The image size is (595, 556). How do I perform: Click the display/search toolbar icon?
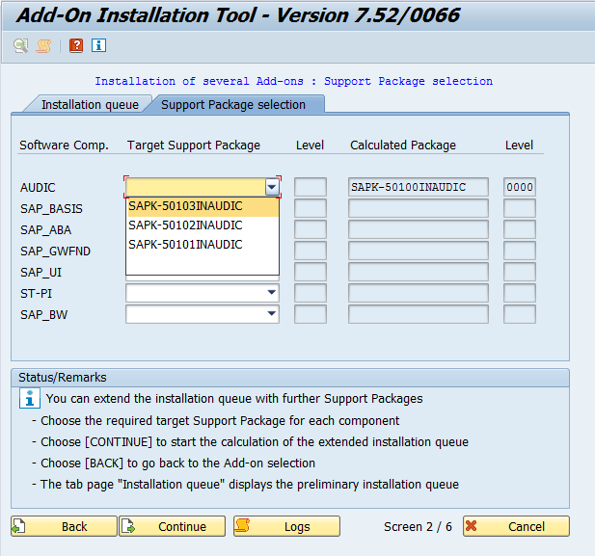21,46
